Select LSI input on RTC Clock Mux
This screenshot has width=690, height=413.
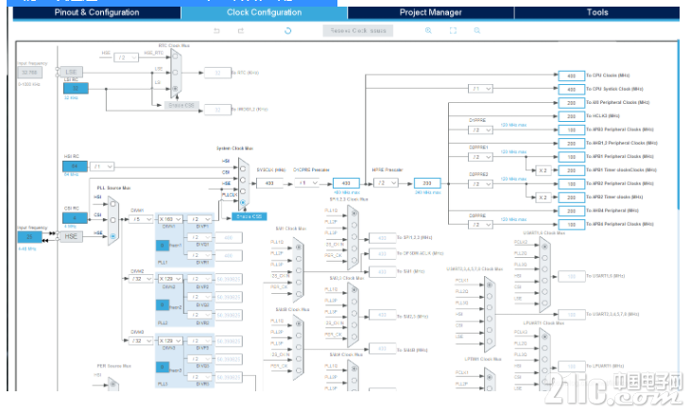pos(175,89)
